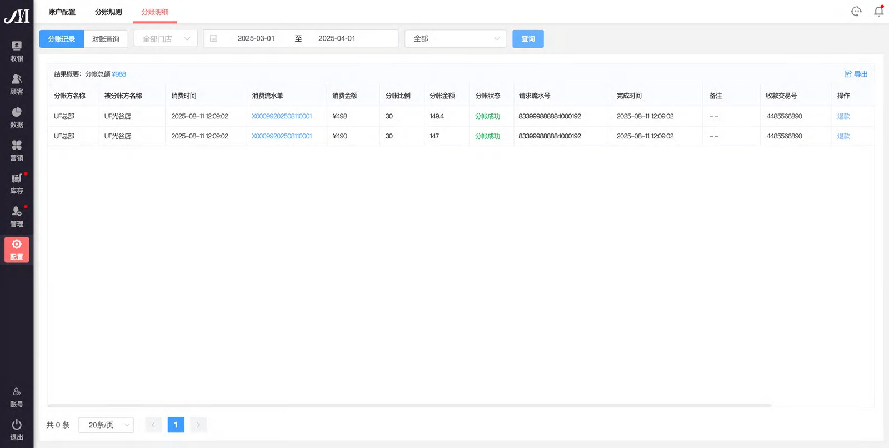Viewport: 889px width, 448px height.
Task: Click the 查询 search button
Action: [x=528, y=39]
